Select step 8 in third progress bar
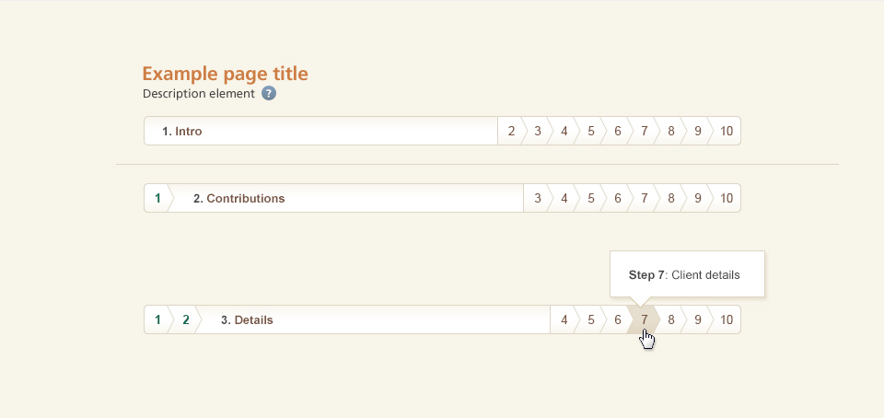Viewport: 884px width, 418px height. [x=671, y=319]
